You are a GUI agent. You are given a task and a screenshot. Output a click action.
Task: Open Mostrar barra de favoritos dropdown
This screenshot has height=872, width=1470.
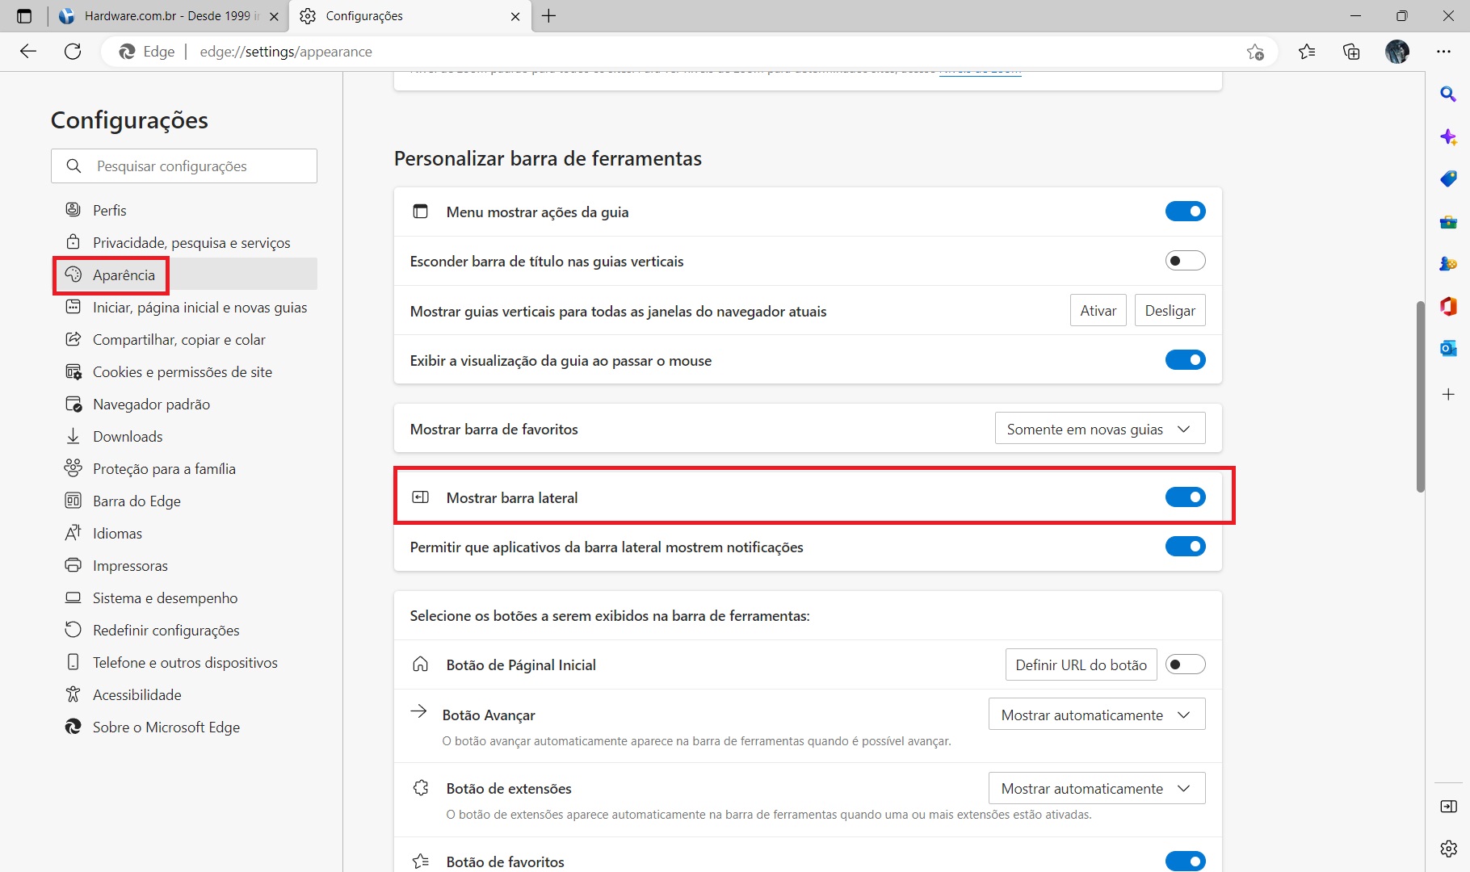[x=1100, y=429]
